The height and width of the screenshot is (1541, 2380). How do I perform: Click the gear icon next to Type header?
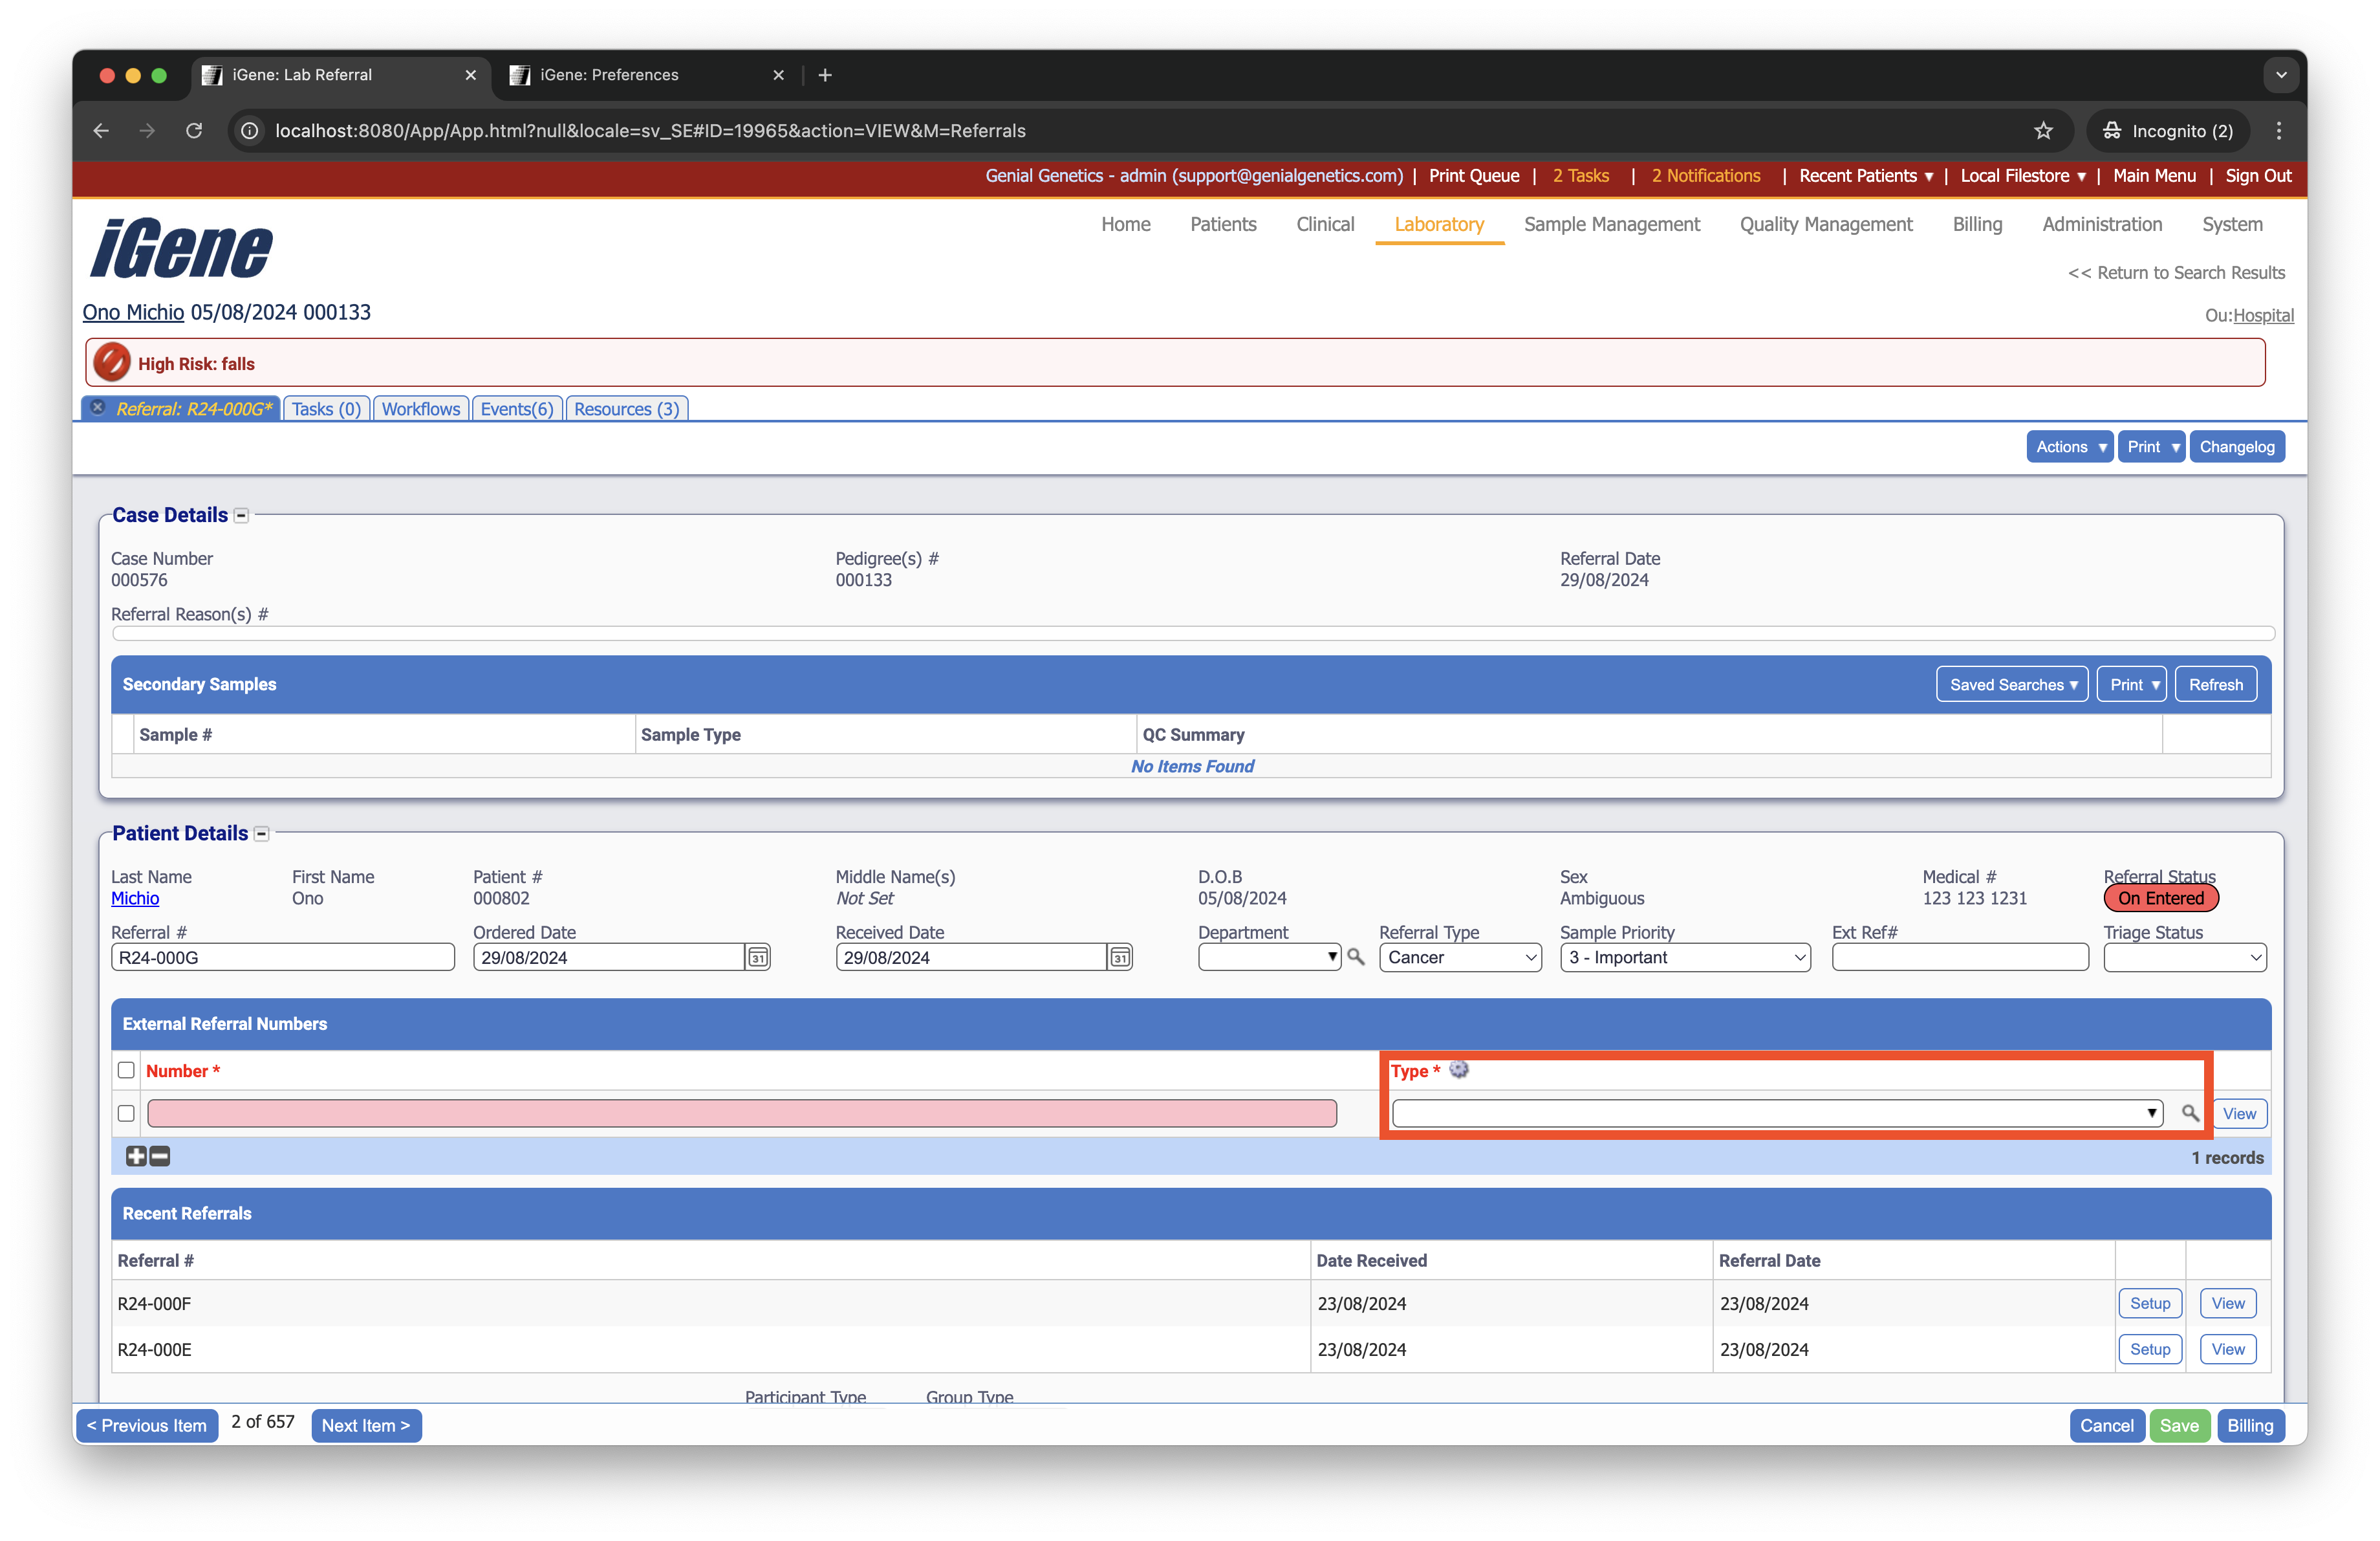1459,1070
